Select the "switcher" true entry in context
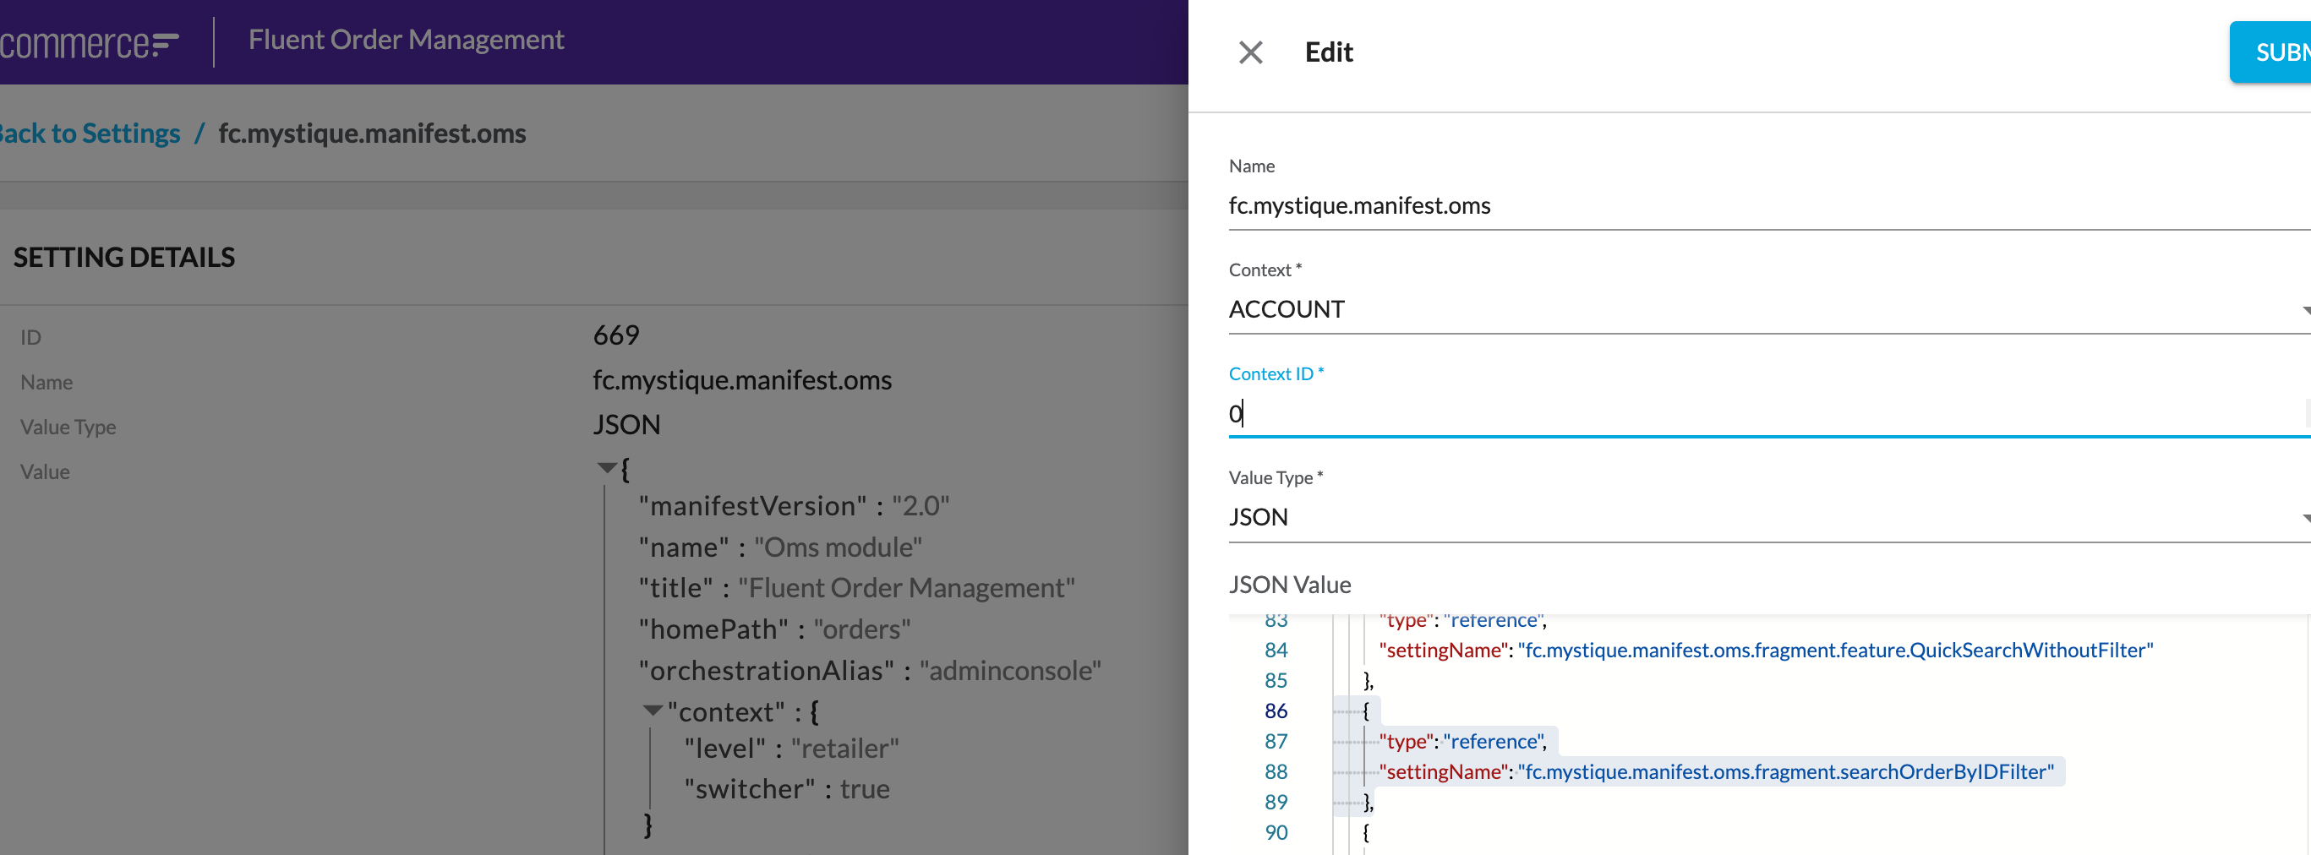This screenshot has width=2311, height=855. (x=786, y=789)
